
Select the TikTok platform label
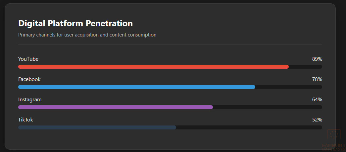click(25, 120)
